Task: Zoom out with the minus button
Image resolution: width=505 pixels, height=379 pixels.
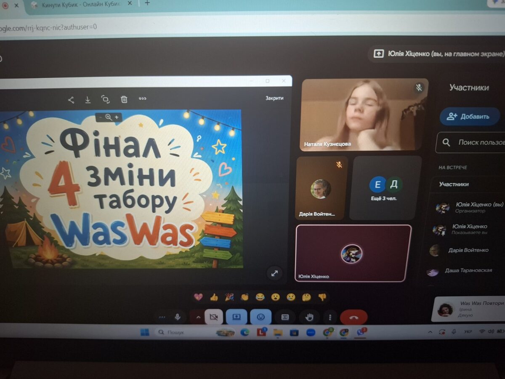Action: point(100,117)
